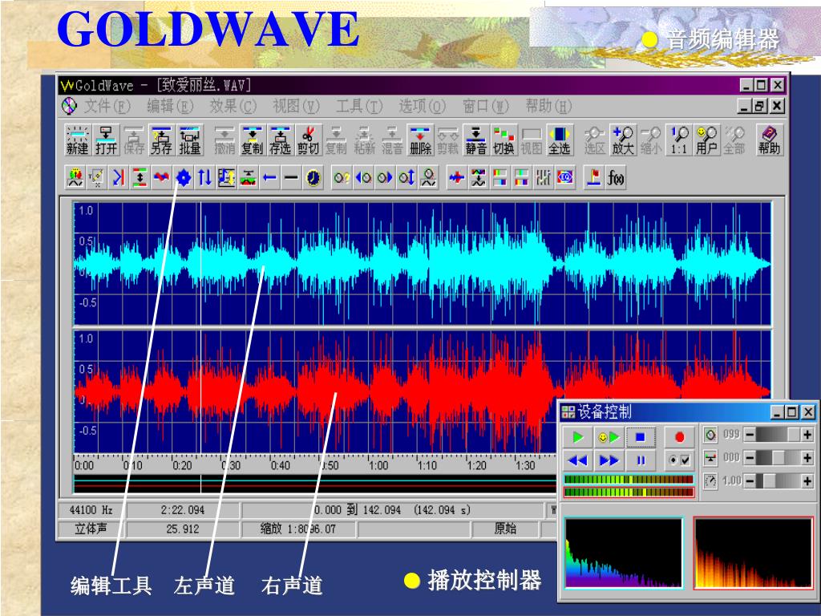Click the rewind button in 设备控制
The height and width of the screenshot is (616, 821).
[578, 460]
